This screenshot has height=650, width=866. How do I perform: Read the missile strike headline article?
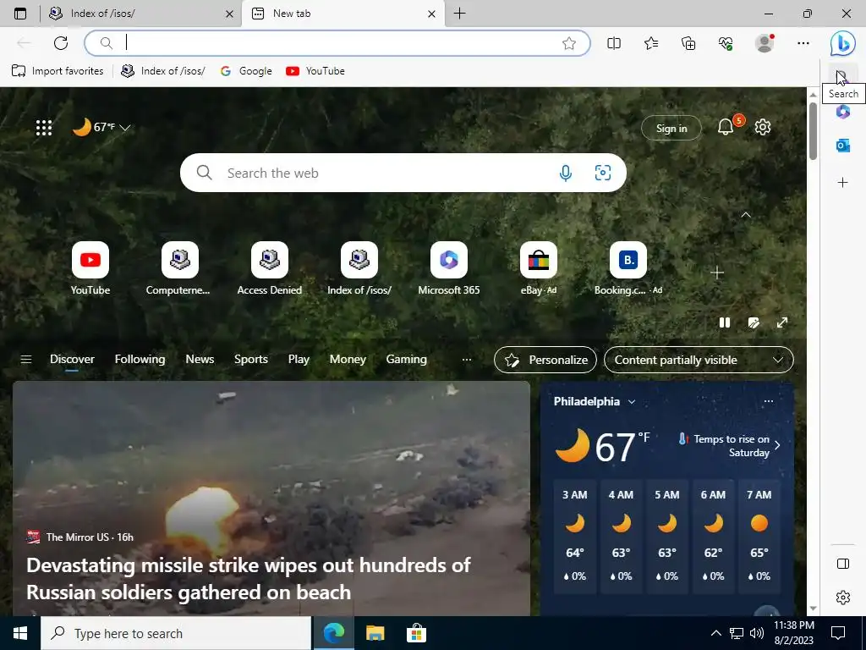(x=249, y=579)
